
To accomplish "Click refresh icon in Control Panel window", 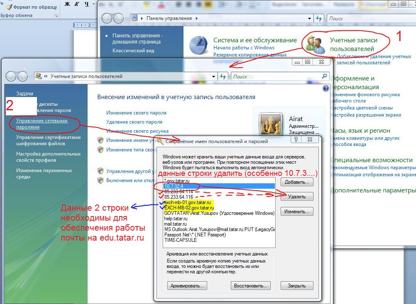I will pyautogui.click(x=319, y=19).
